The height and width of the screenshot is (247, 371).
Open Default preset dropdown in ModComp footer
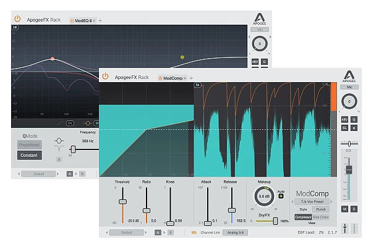(127, 233)
